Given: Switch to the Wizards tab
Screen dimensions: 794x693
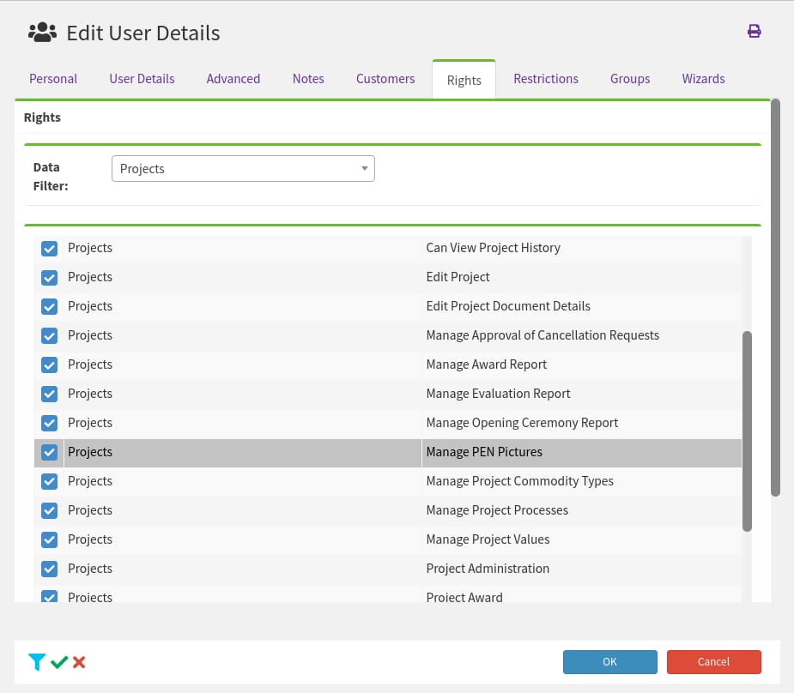Looking at the screenshot, I should pyautogui.click(x=703, y=79).
